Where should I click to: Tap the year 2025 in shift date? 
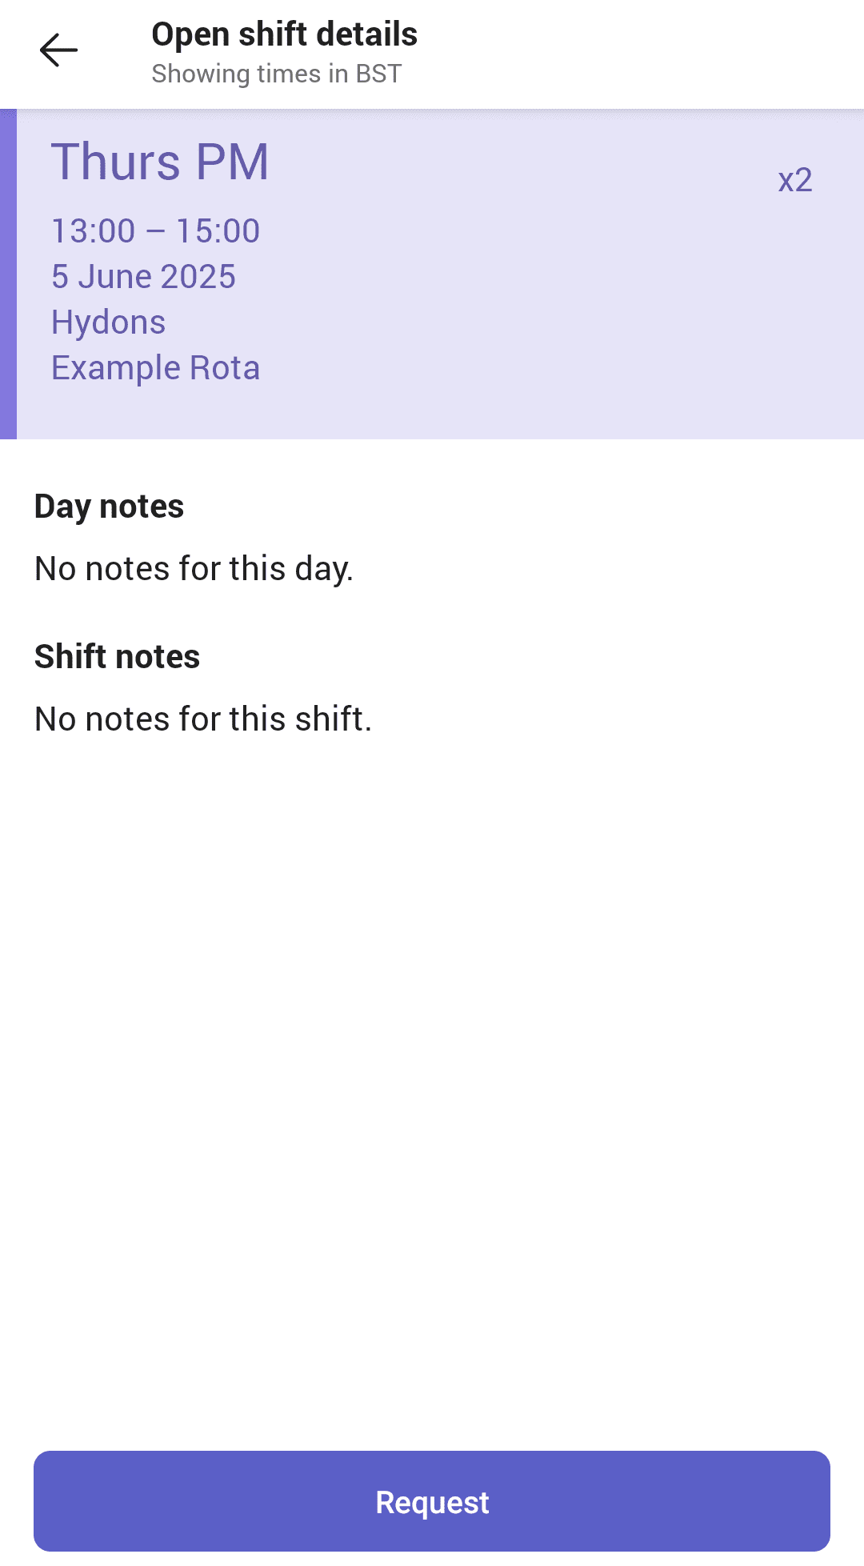pyautogui.click(x=198, y=277)
